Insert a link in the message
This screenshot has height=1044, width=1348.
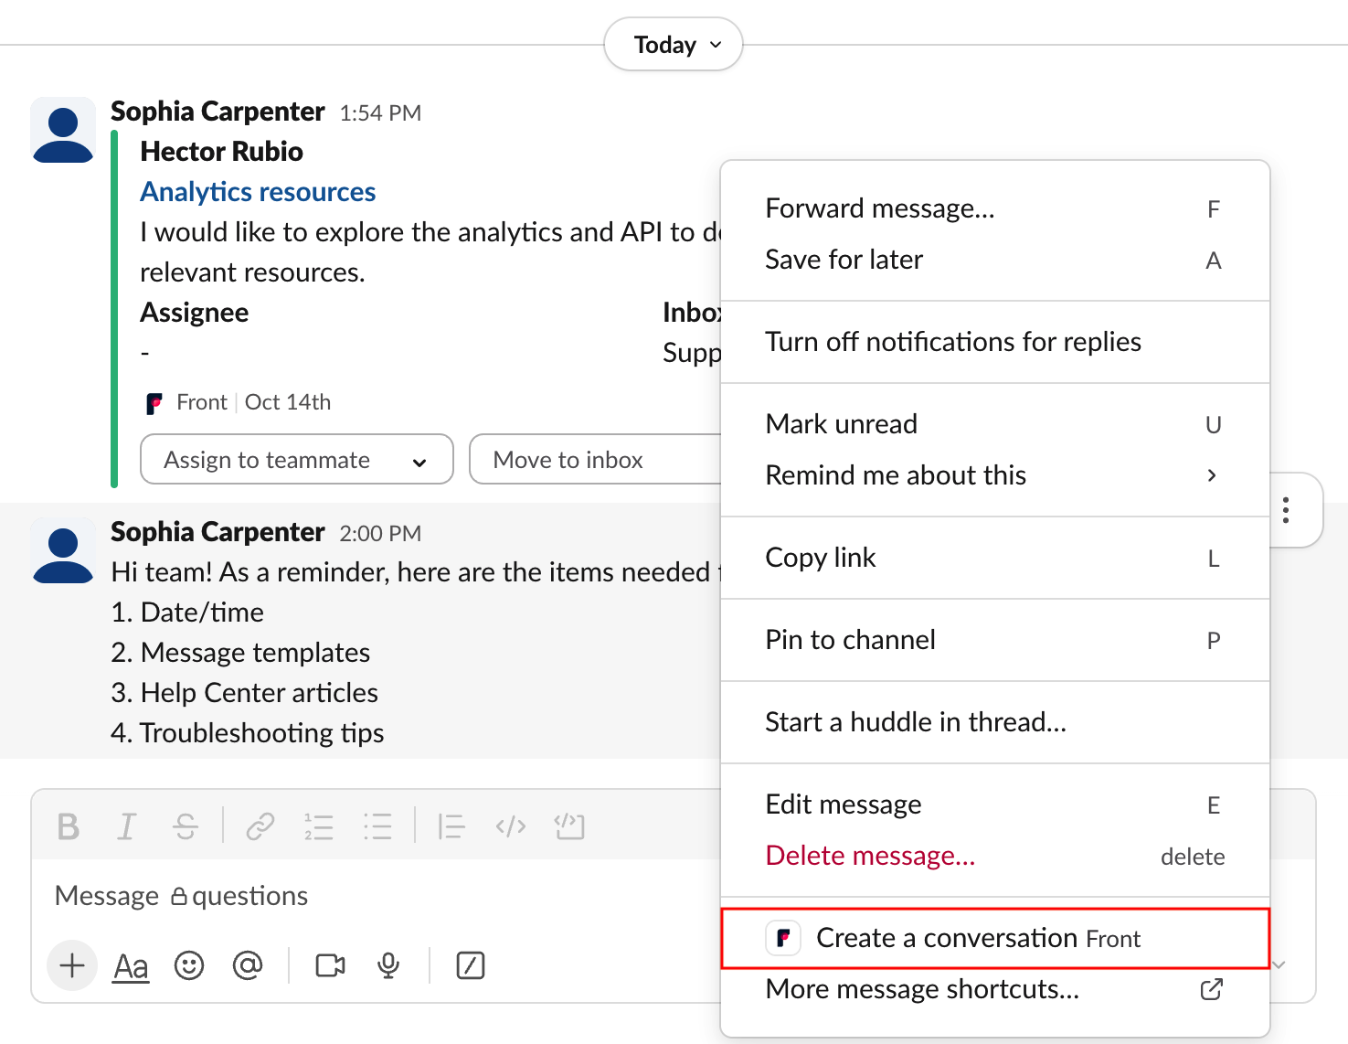(260, 826)
